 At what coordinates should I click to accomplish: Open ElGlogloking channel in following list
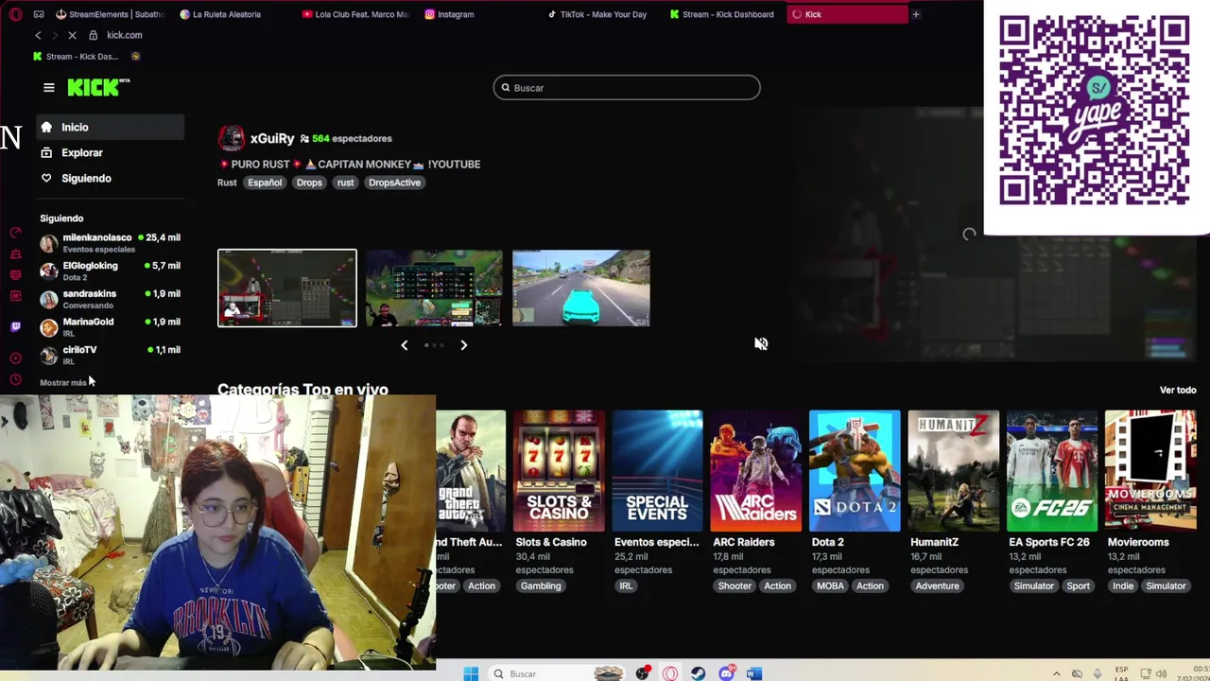tap(111, 271)
